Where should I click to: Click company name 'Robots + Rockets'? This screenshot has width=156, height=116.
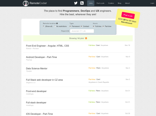32,48
